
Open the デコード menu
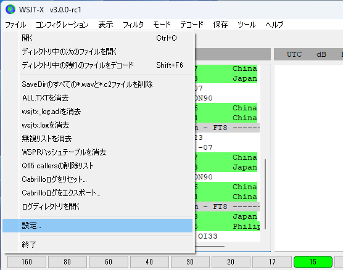tap(192, 25)
